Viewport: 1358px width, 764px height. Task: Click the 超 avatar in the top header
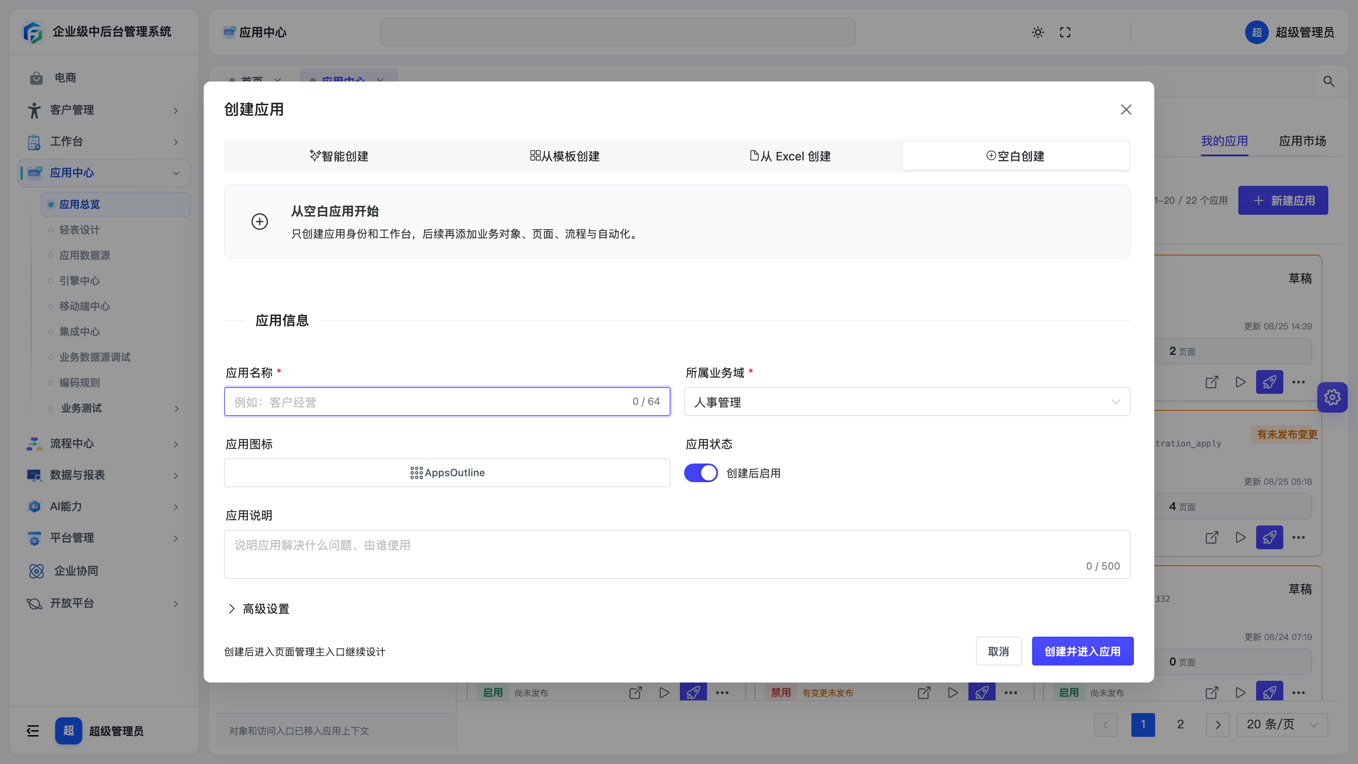tap(1257, 33)
